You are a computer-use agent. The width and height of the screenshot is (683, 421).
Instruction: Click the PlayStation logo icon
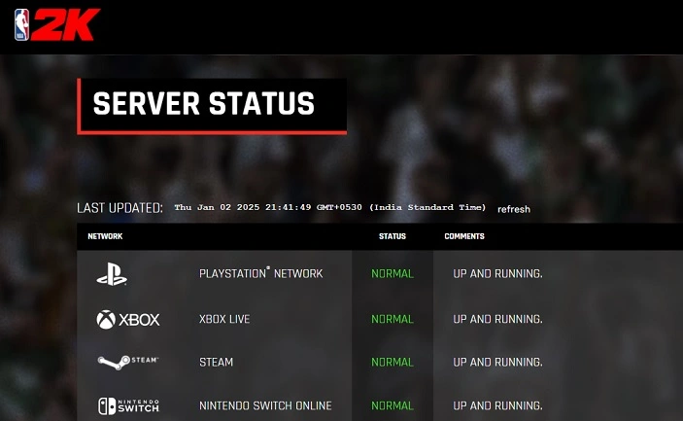coord(112,274)
